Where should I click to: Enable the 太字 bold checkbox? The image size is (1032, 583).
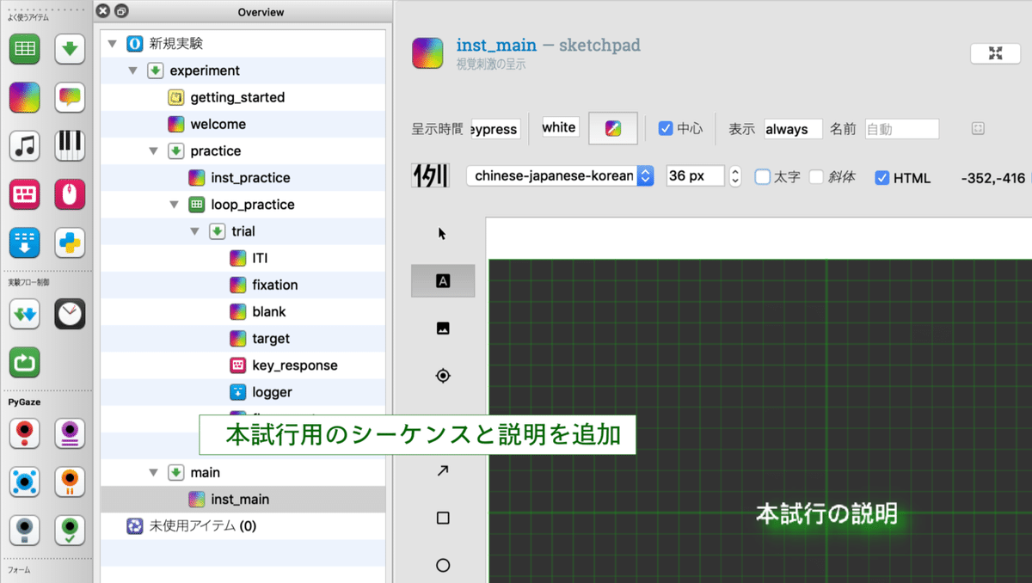click(x=762, y=177)
